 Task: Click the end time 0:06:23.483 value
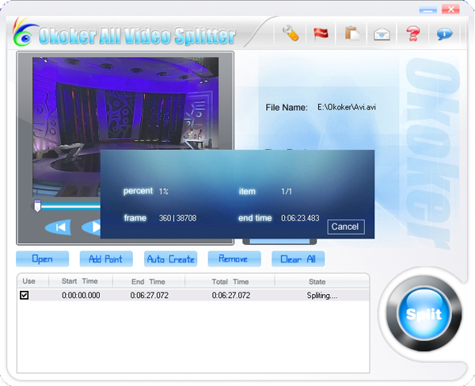pyautogui.click(x=300, y=218)
